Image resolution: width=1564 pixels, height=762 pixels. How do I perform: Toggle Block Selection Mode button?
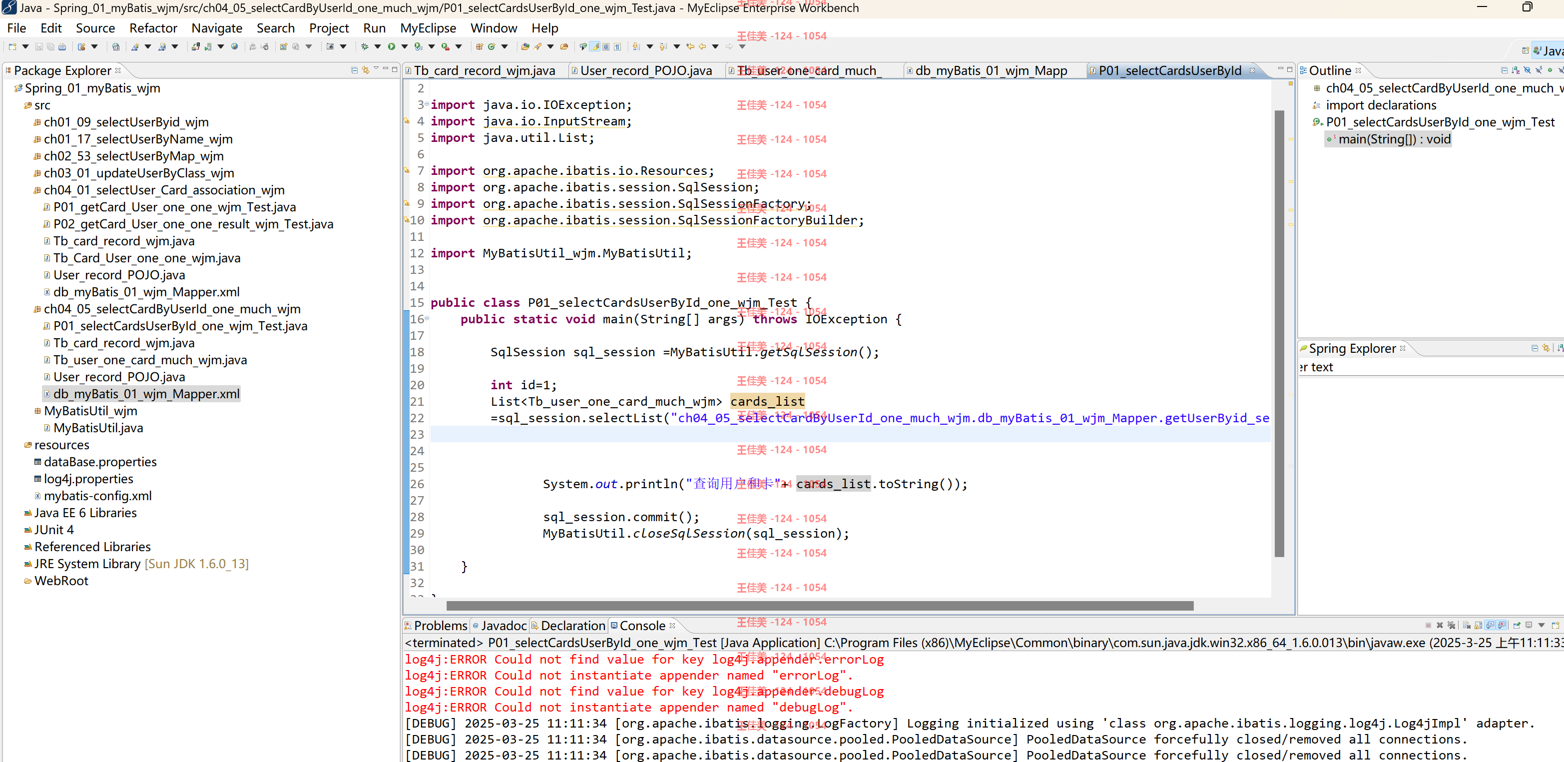click(x=606, y=47)
